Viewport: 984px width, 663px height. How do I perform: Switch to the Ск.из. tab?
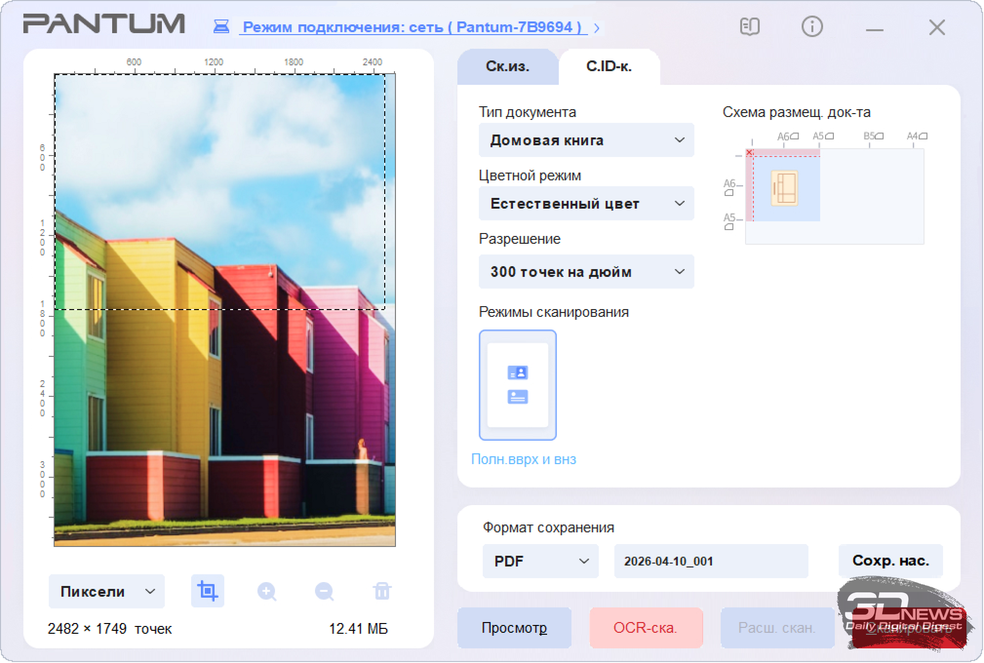click(x=507, y=67)
